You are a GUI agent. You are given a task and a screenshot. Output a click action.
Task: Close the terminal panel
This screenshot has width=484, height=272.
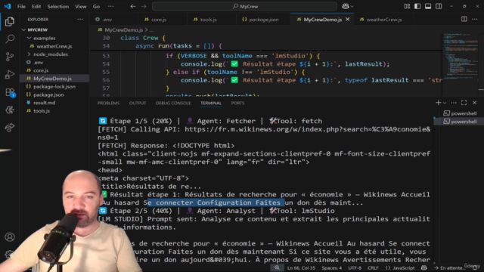pyautogui.click(x=474, y=103)
